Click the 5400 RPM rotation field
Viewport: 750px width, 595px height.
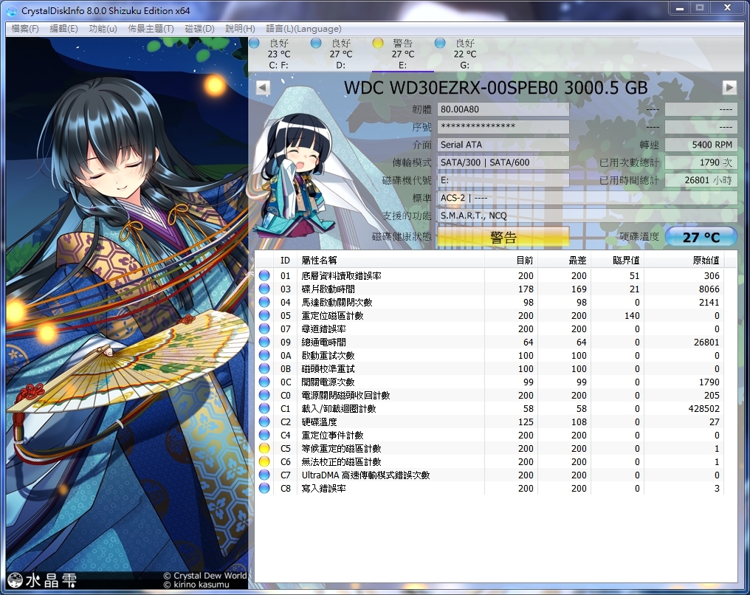coord(701,145)
